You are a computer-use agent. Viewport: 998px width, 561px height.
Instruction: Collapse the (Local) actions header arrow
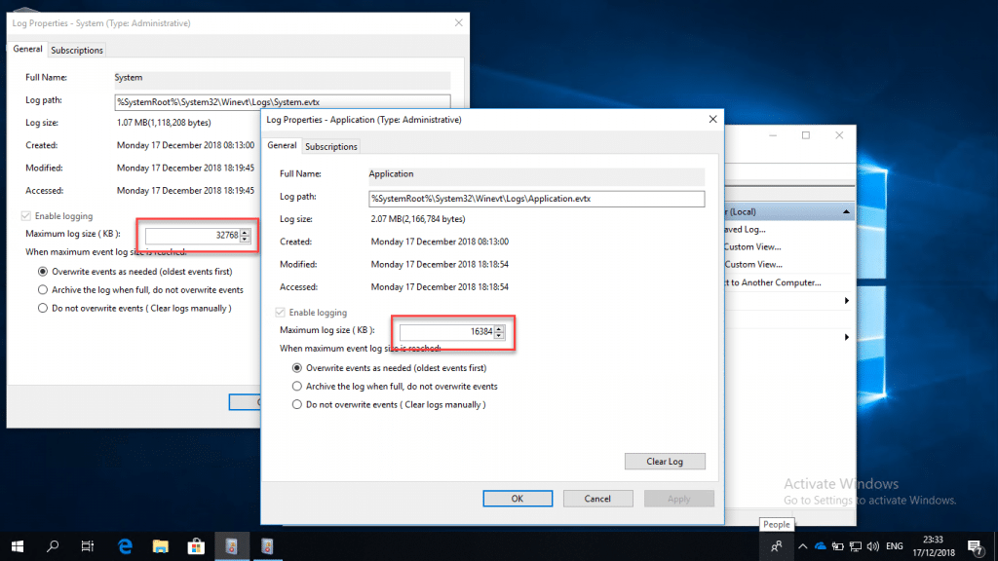[846, 211]
